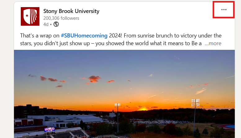Click the setting sun in the post photo
The image size is (241, 138).
143,109
